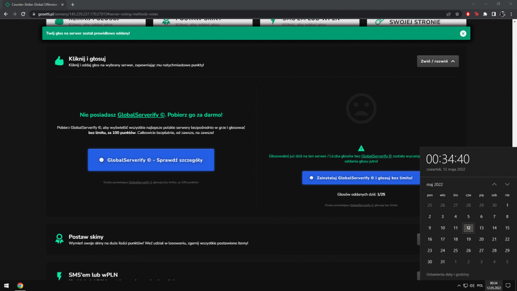Open the Chrome profile avatar

(x=502, y=14)
